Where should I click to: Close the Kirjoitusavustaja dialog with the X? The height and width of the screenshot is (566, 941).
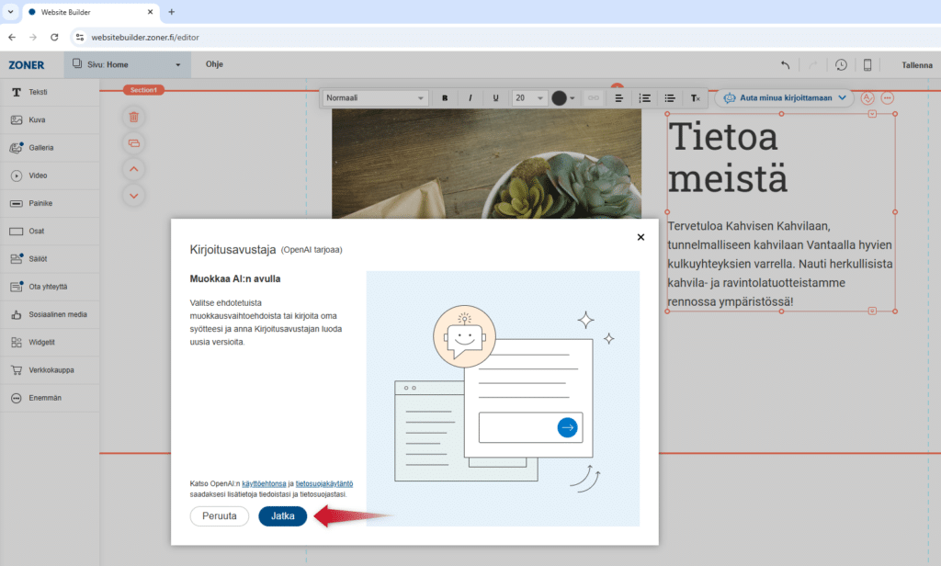click(x=641, y=237)
